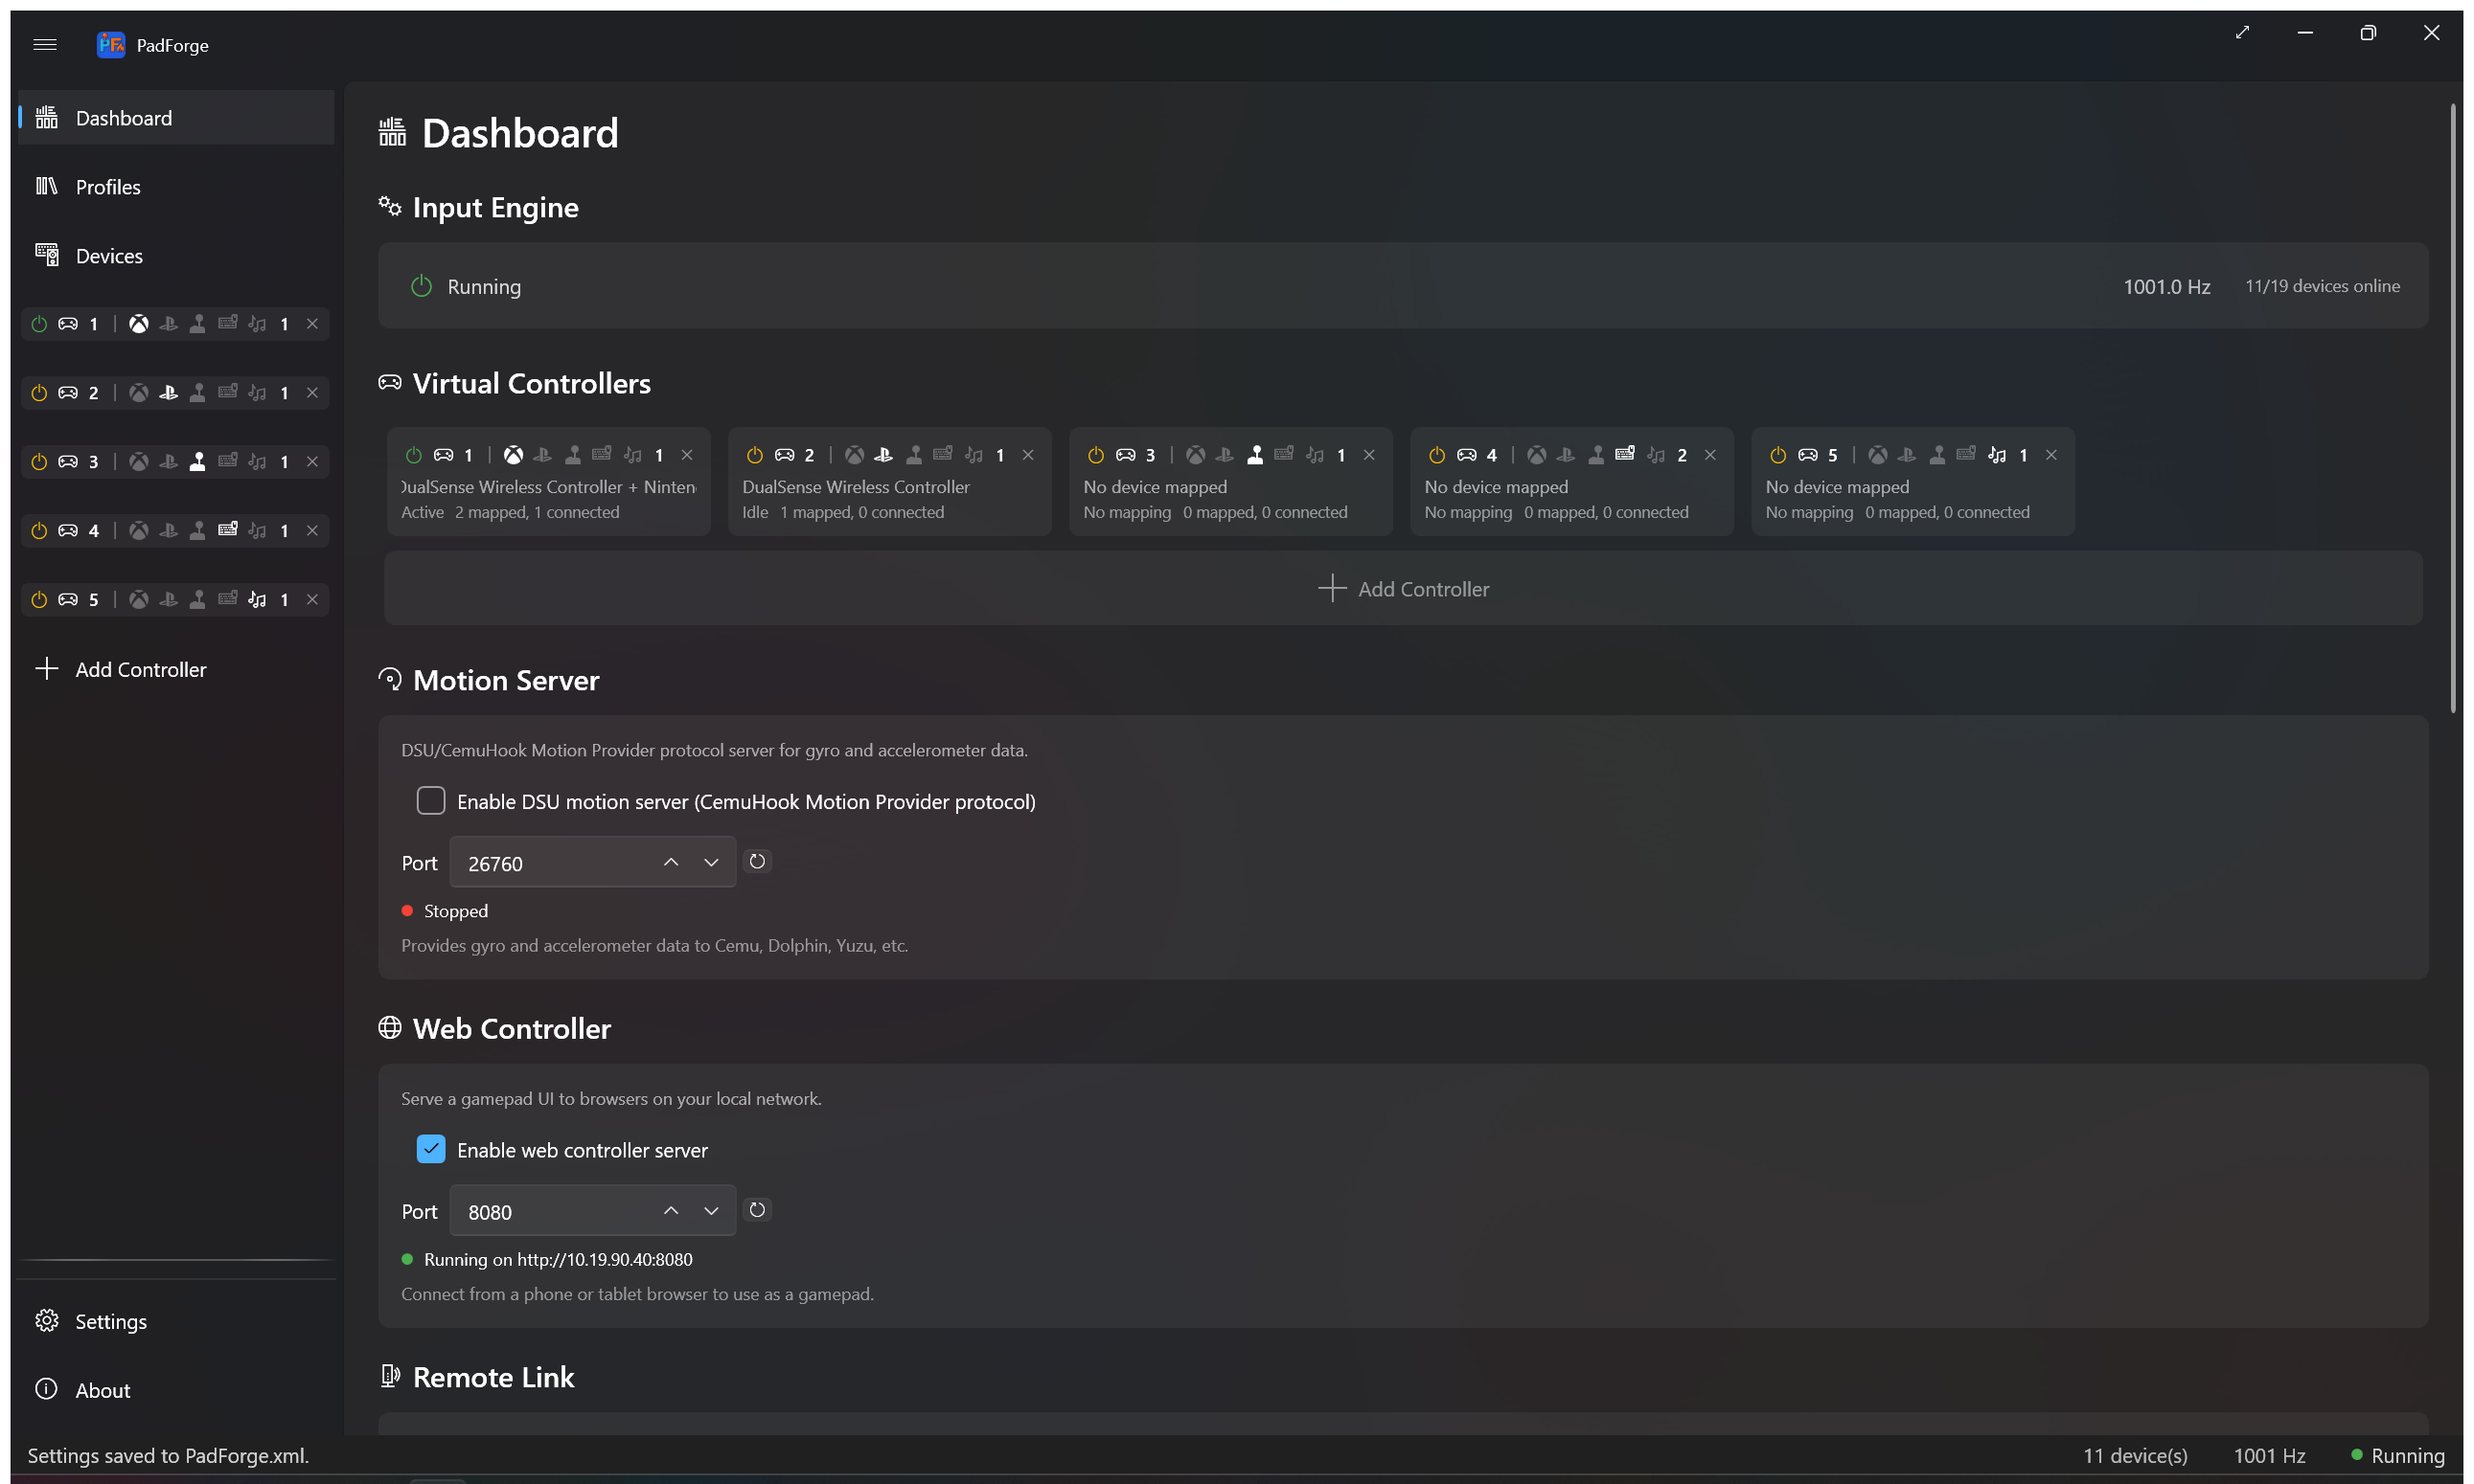Screen dimensions: 2474x1484
Task: Open the Settings page
Action: tap(176, 1322)
